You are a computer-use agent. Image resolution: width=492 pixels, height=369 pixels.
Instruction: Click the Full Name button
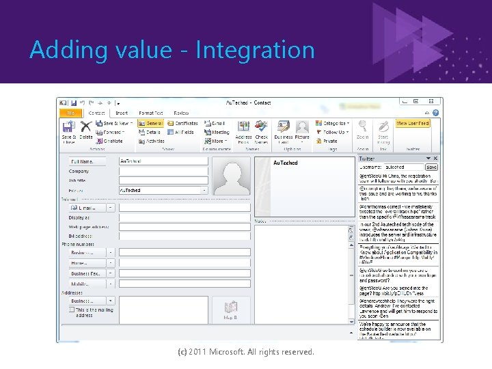tap(87, 161)
